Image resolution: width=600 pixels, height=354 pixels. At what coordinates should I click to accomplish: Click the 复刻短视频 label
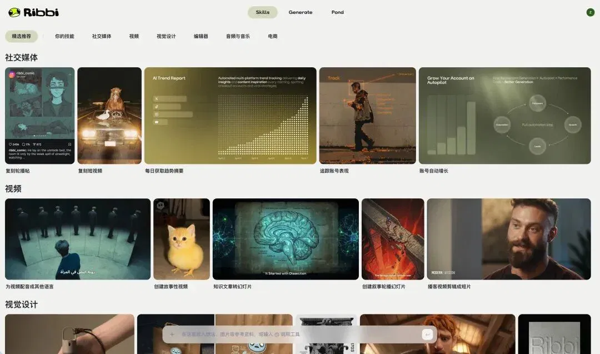[90, 171]
